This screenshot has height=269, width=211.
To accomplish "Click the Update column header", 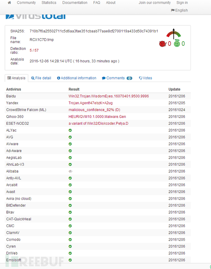I will coord(174,89).
